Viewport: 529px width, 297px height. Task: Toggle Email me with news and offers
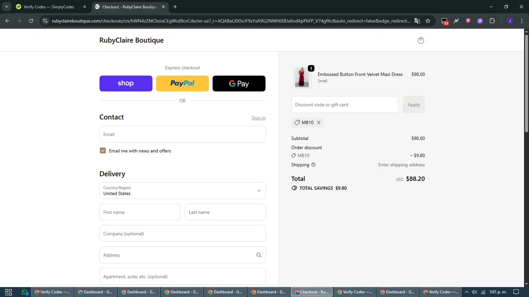[x=103, y=151]
